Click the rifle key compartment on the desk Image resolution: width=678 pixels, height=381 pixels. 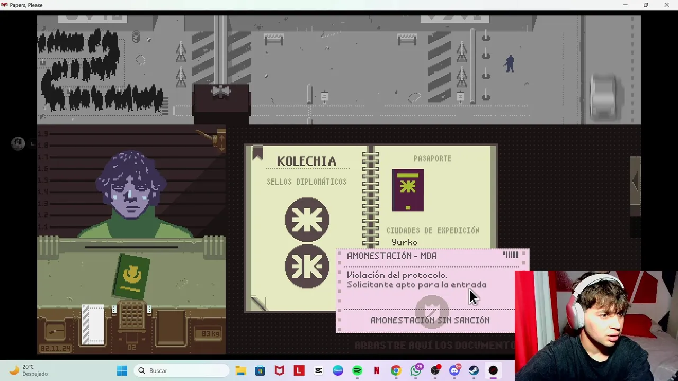coord(55,332)
